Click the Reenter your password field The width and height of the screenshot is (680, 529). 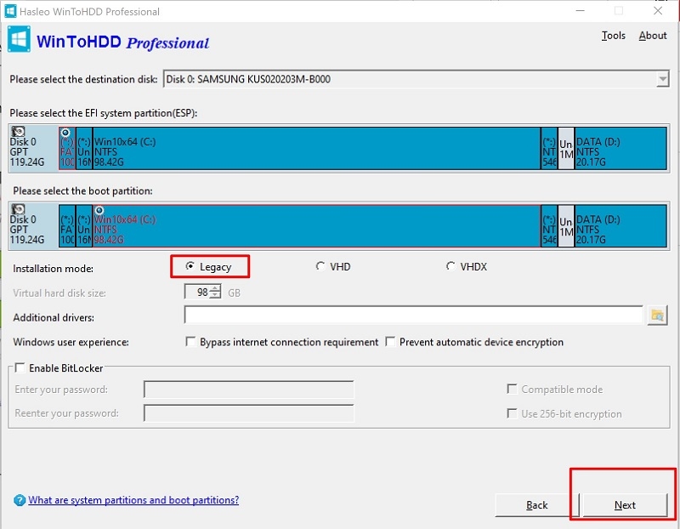(249, 413)
